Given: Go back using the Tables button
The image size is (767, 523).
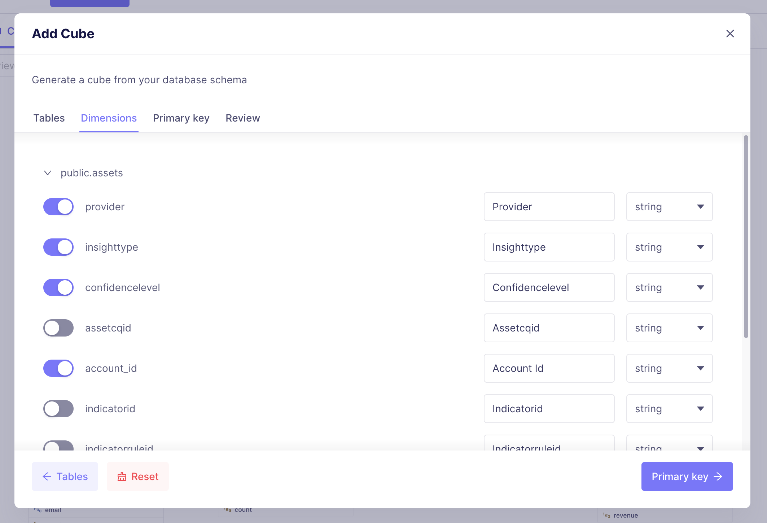Looking at the screenshot, I should pos(65,476).
